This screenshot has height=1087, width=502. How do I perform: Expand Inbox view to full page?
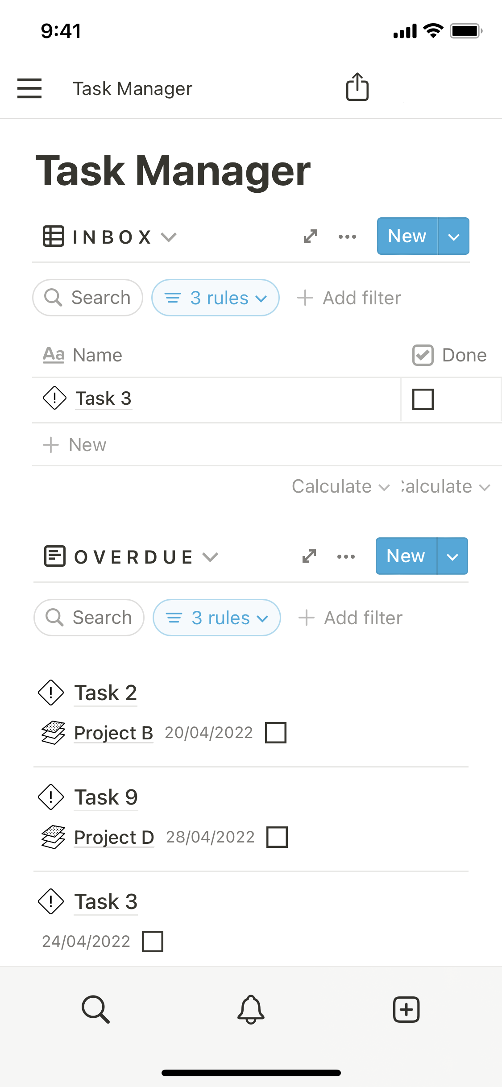coord(311,236)
